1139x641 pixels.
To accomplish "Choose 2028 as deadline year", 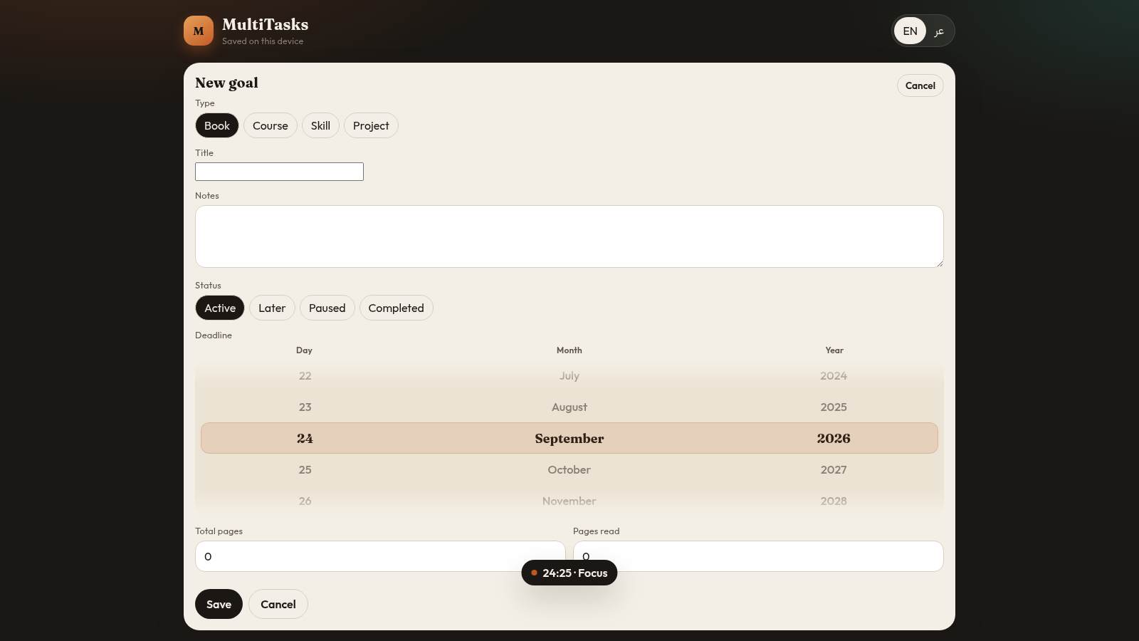I will pyautogui.click(x=834, y=501).
